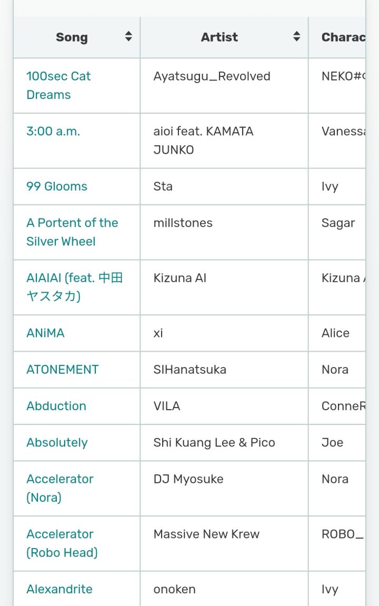Visit the ATONEMENT song page
This screenshot has width=379, height=606.
[63, 370]
